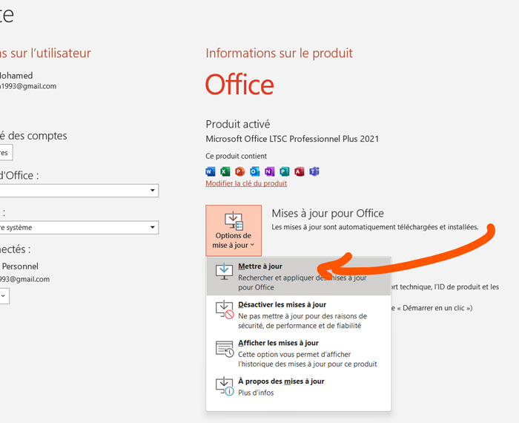Image resolution: width=519 pixels, height=423 pixels.
Task: Click the Personnel connected service entry
Action: [20, 266]
